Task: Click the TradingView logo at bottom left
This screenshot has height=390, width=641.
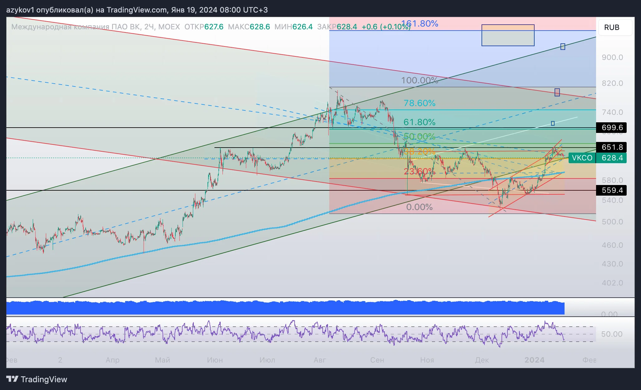Action: coord(37,379)
